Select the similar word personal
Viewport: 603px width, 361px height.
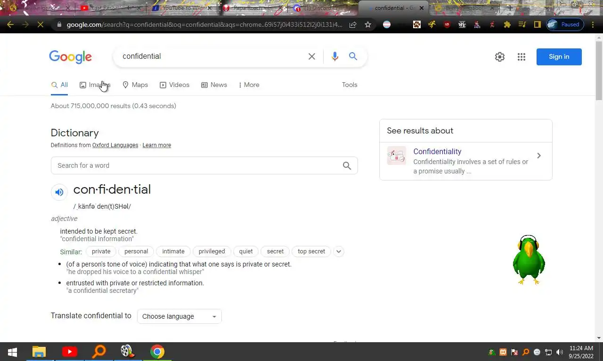[x=136, y=251]
